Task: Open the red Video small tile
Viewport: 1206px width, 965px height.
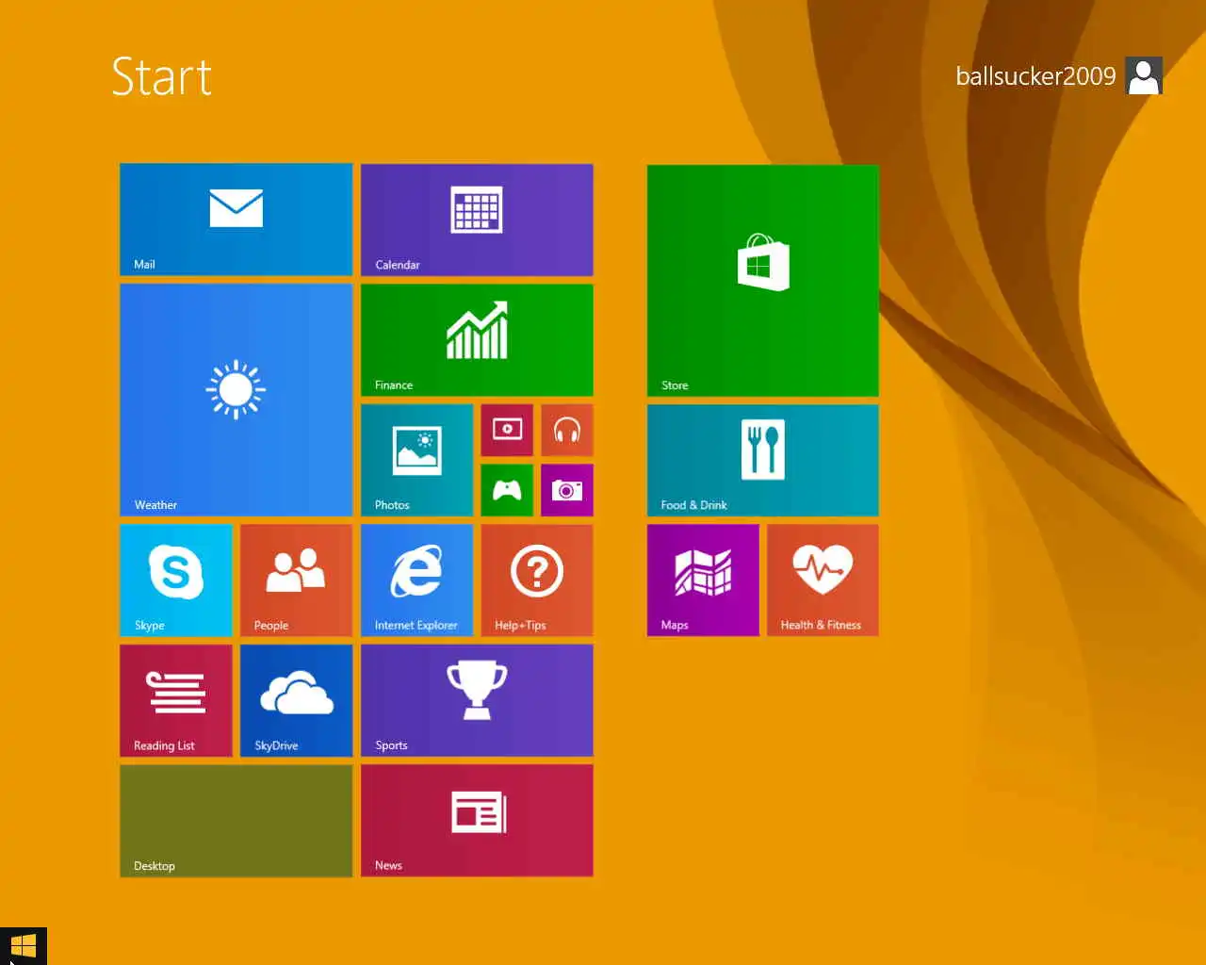Action: [507, 431]
